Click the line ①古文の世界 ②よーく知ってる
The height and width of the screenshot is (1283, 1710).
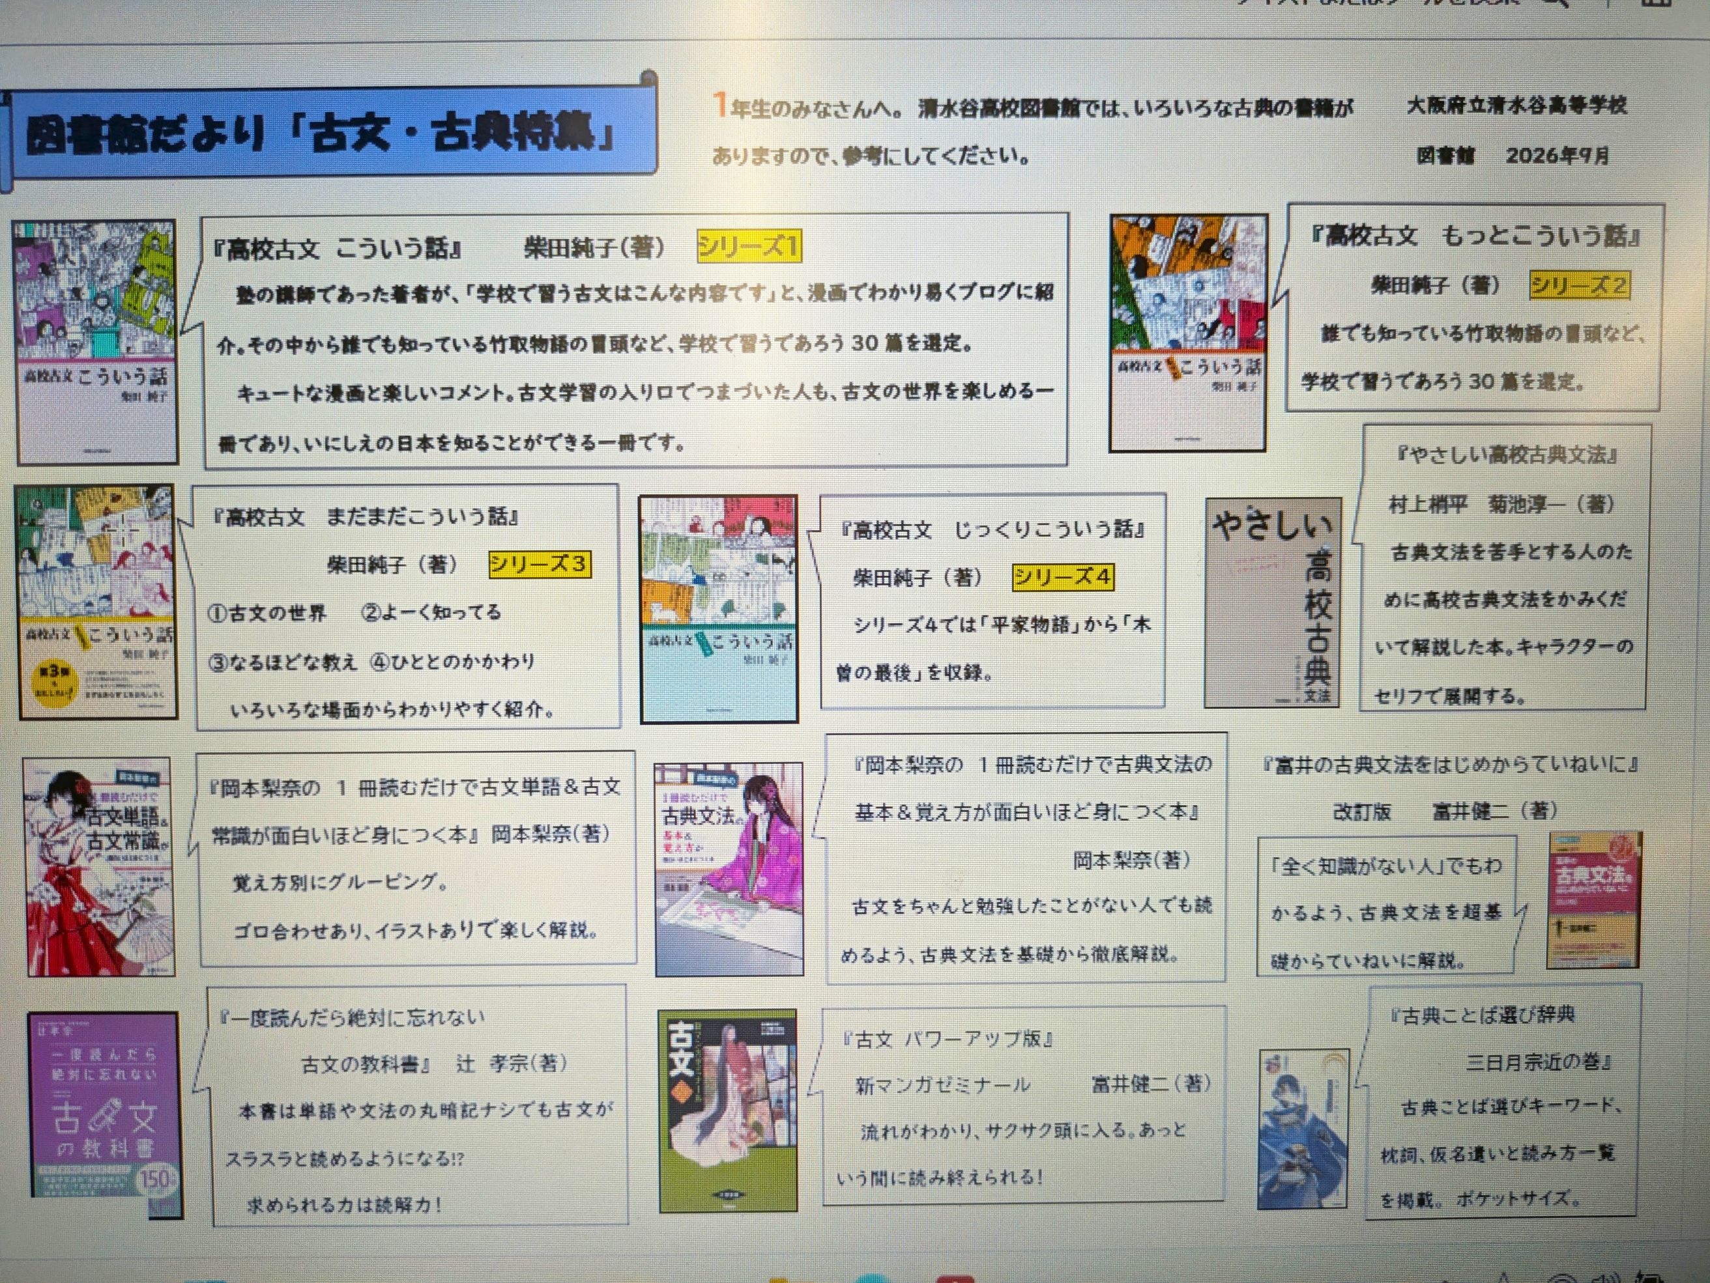click(x=354, y=612)
